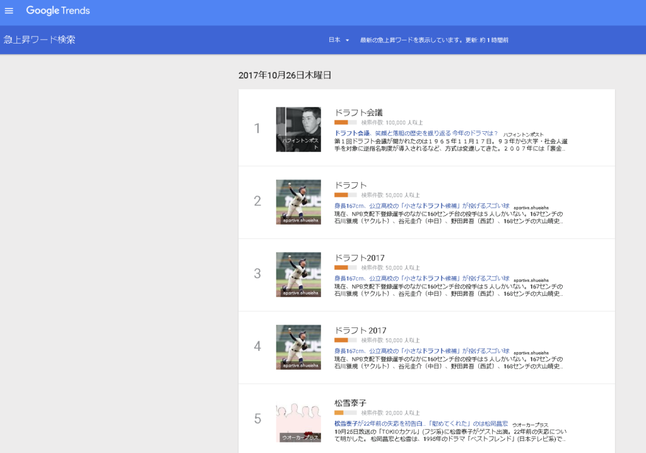Open the hamburger navigation menu
Viewport: 646px width, 453px height.
point(9,11)
